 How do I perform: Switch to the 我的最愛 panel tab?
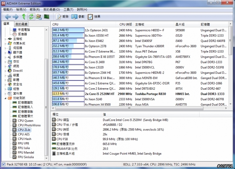click(x=21, y=24)
